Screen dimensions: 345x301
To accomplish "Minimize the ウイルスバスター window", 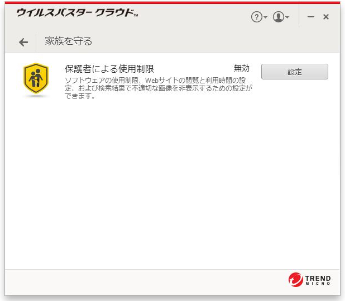I will [311, 17].
